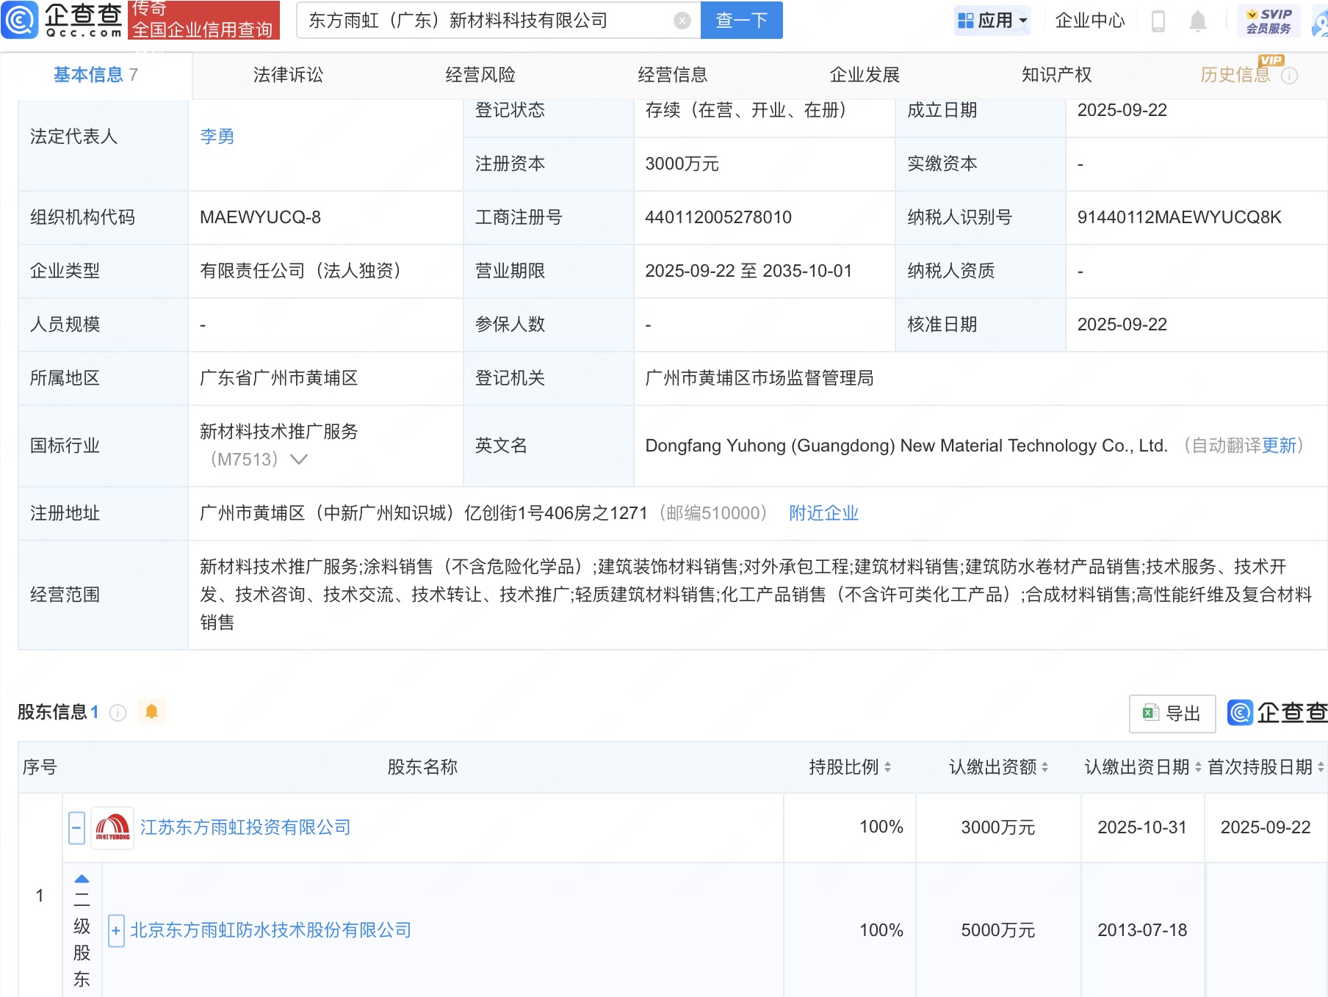Collapse the 二级股东 section arrow
The image size is (1328, 997).
[x=82, y=879]
